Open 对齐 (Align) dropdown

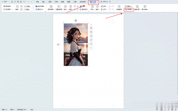[104, 9]
